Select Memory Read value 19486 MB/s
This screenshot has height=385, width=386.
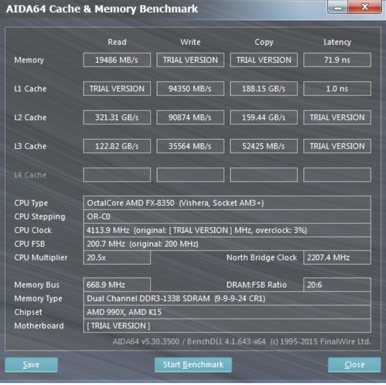coord(117,60)
